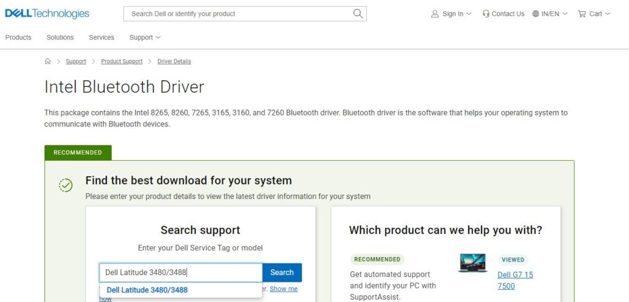Image resolution: width=629 pixels, height=302 pixels.
Task: Click the Sign In user icon
Action: coord(435,14)
